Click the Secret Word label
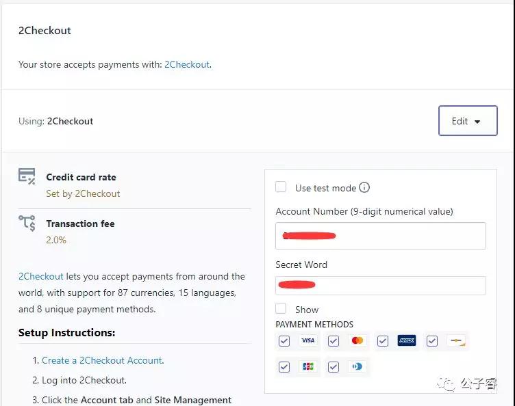 pyautogui.click(x=301, y=265)
